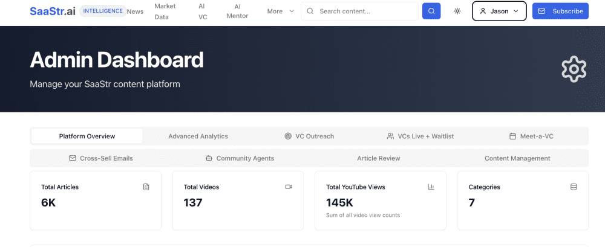Click the people icon on VCs Live tab
This screenshot has height=247, width=605.
(x=390, y=136)
